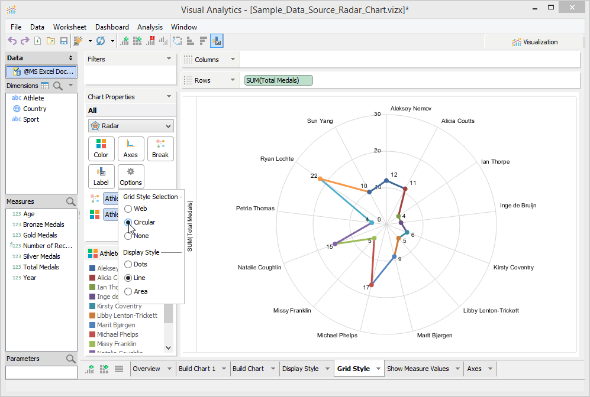This screenshot has width=590, height=397.
Task: Click the Open folder icon in toolbar
Action: [x=50, y=41]
